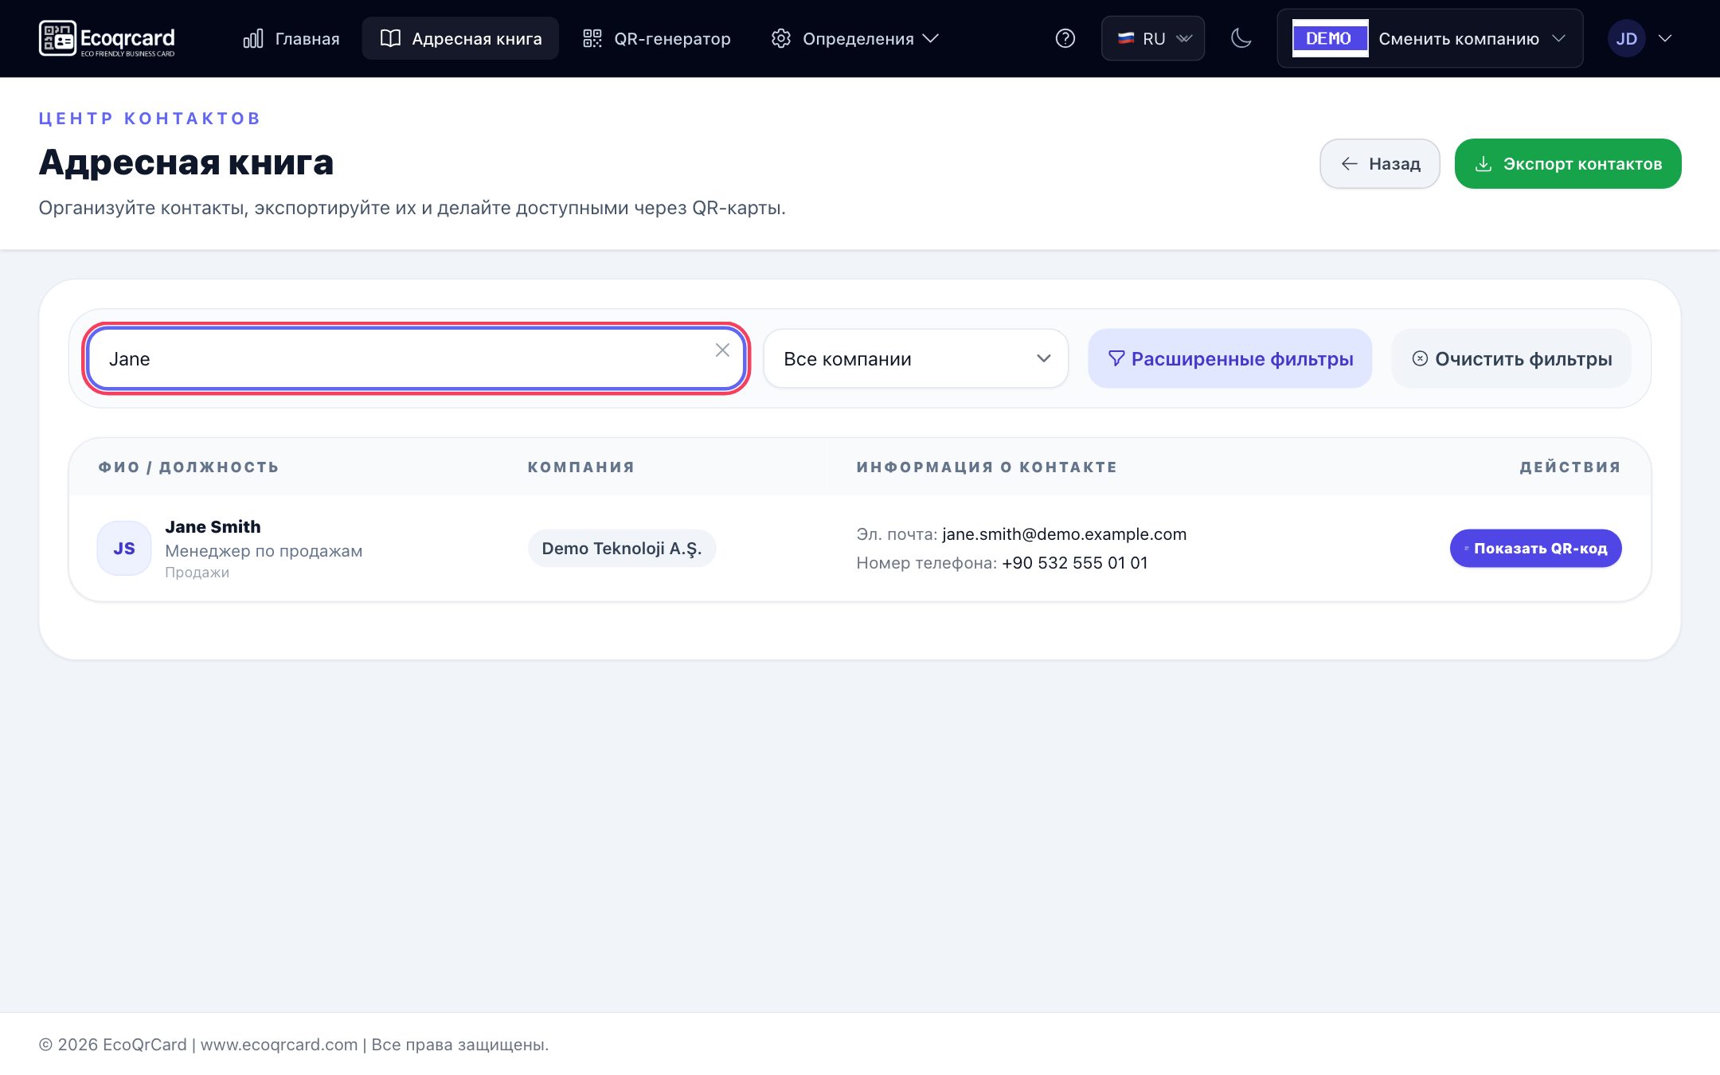The image size is (1720, 1075).
Task: Click the Менеджер по продажам title text
Action: tap(264, 551)
